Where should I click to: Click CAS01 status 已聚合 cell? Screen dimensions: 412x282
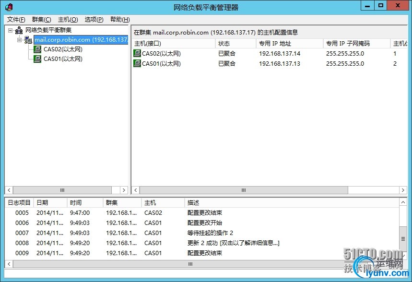pos(227,64)
